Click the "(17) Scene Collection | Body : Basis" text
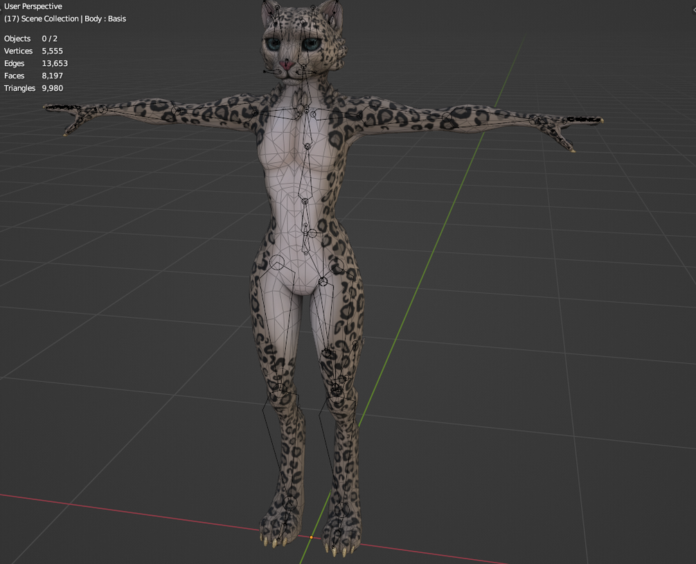This screenshot has width=696, height=564. 65,19
